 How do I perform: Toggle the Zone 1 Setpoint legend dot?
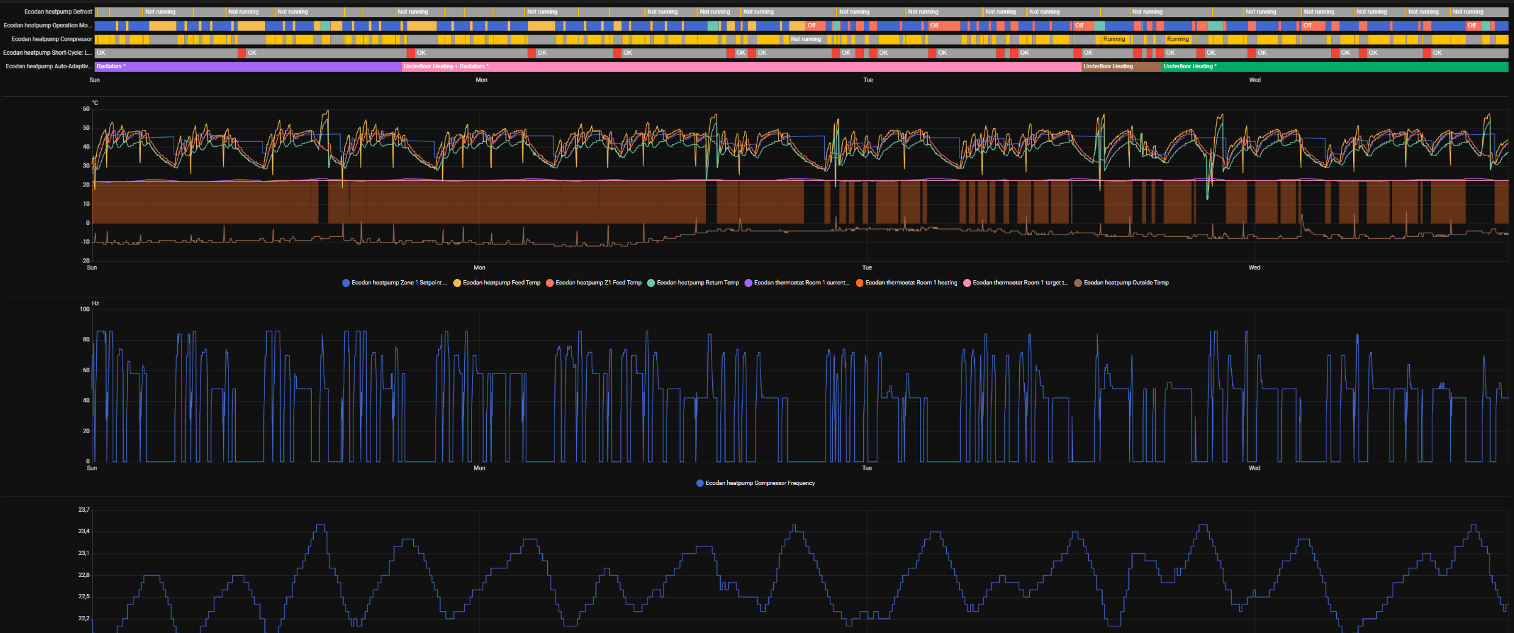click(x=346, y=283)
